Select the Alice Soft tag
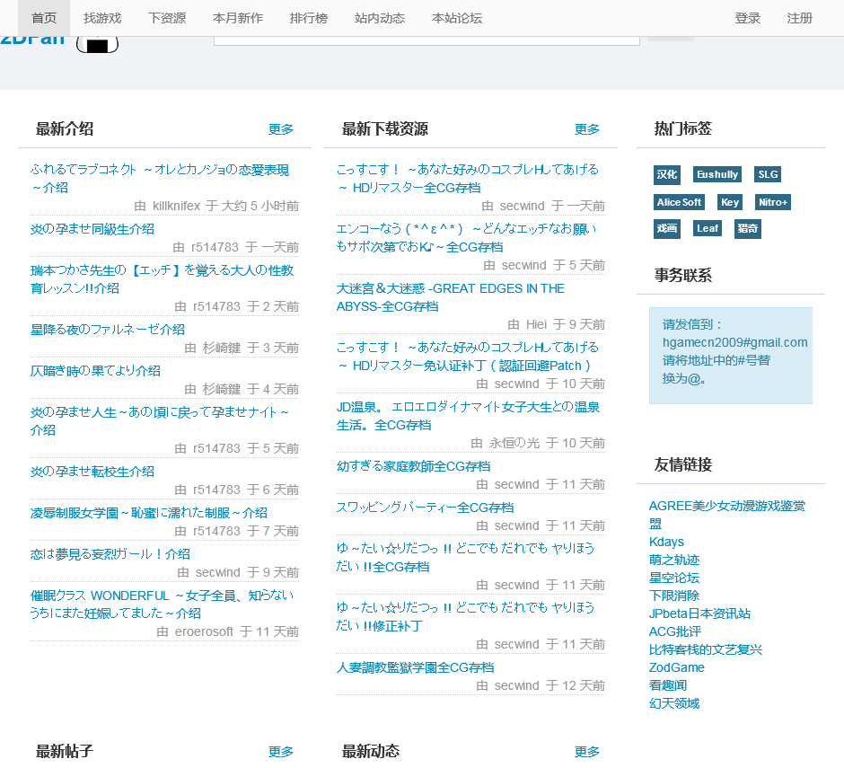 (x=680, y=202)
